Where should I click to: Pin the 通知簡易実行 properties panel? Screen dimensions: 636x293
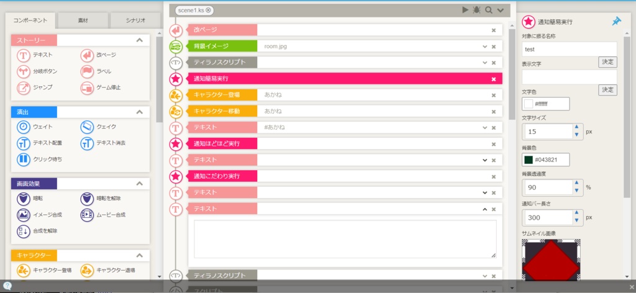617,22
